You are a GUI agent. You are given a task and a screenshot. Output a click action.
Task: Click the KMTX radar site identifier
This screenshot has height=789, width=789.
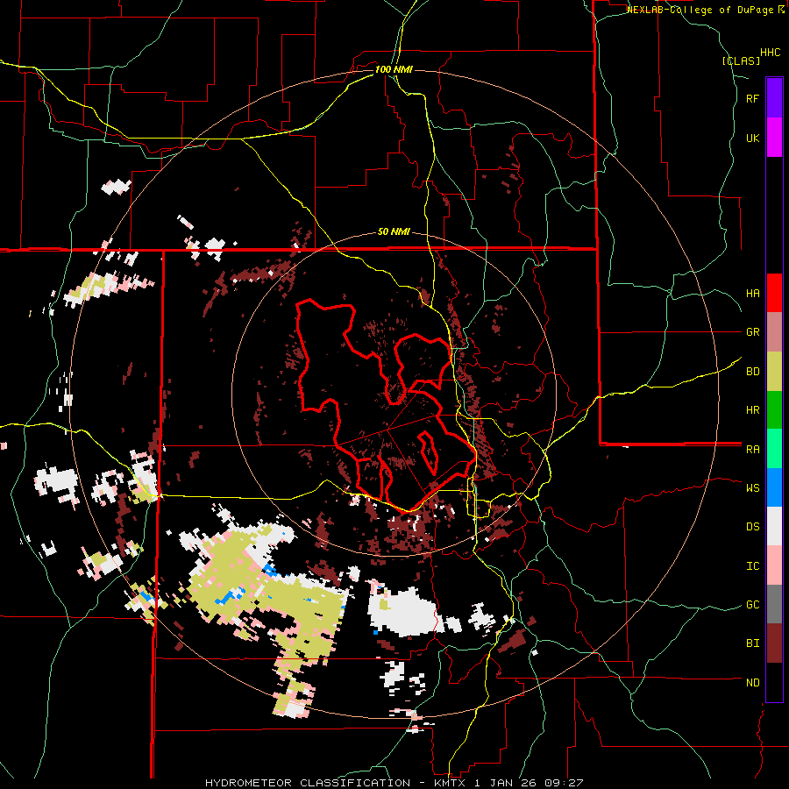[x=451, y=783]
